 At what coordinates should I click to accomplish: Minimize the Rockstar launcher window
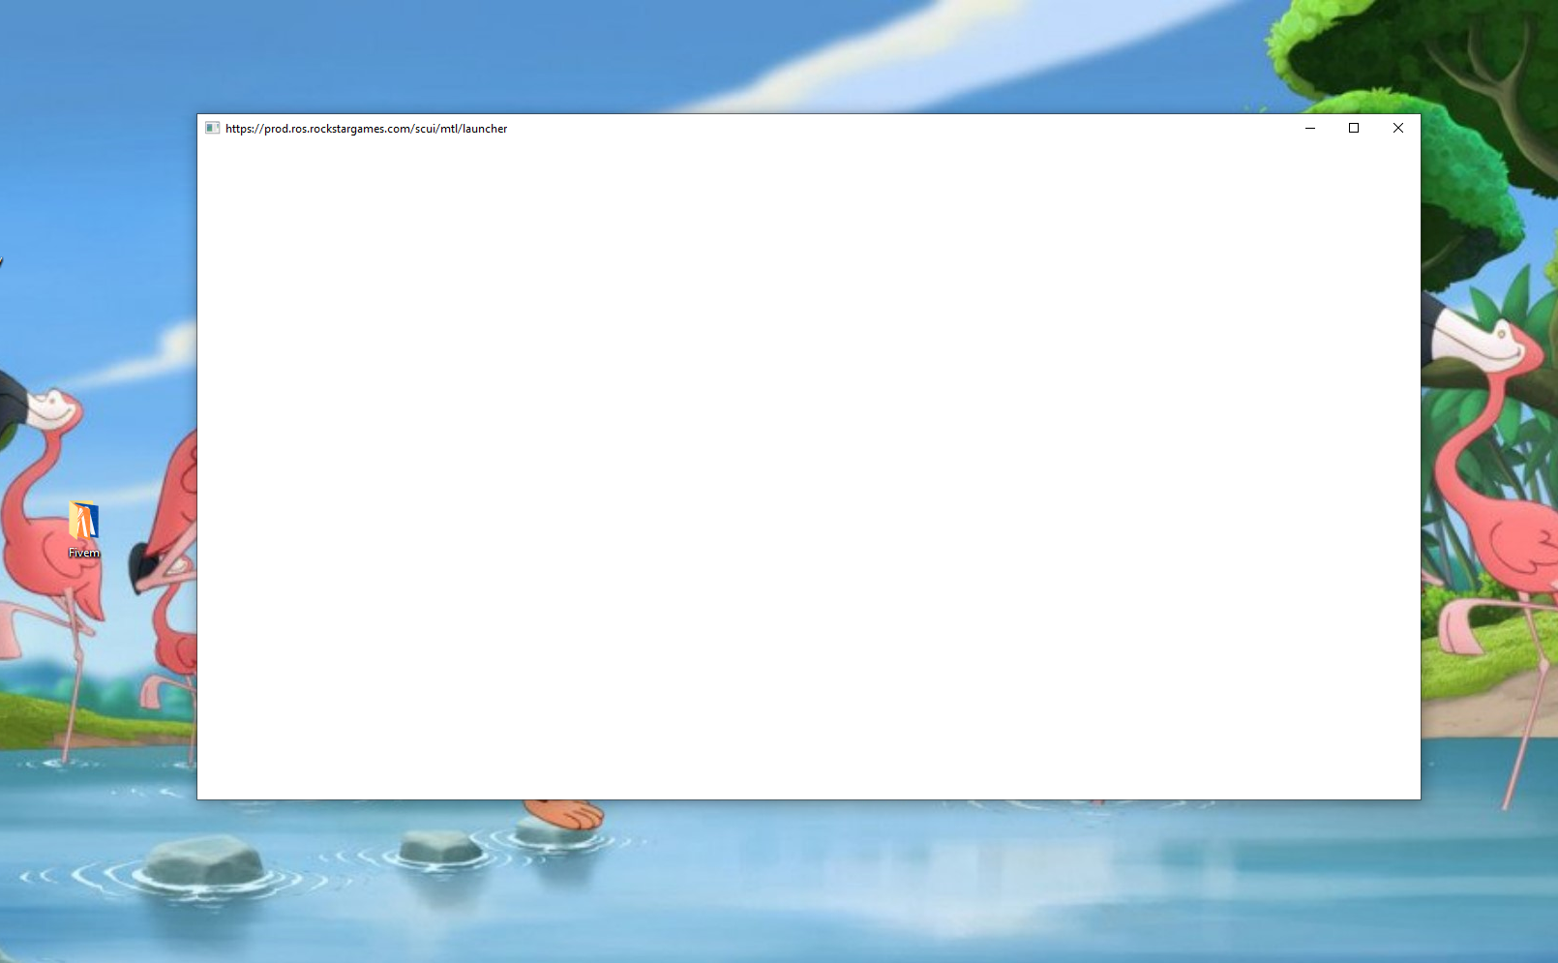pos(1310,128)
